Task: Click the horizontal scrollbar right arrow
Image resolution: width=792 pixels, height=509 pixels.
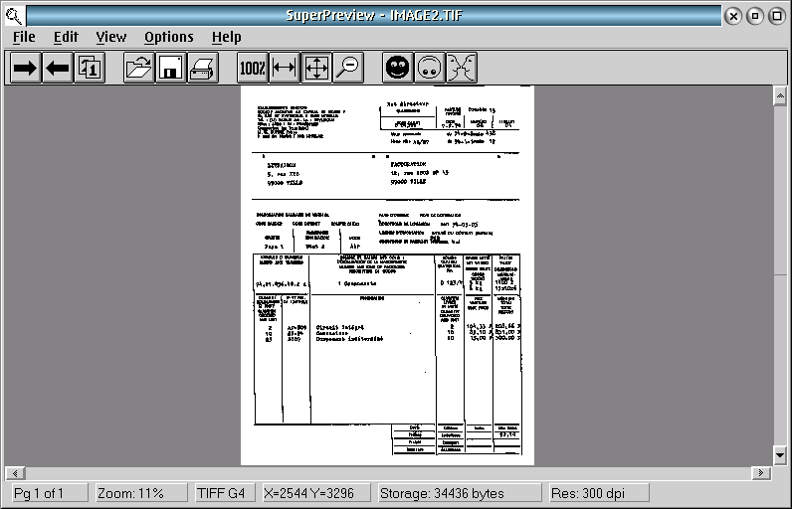Action: (765, 472)
